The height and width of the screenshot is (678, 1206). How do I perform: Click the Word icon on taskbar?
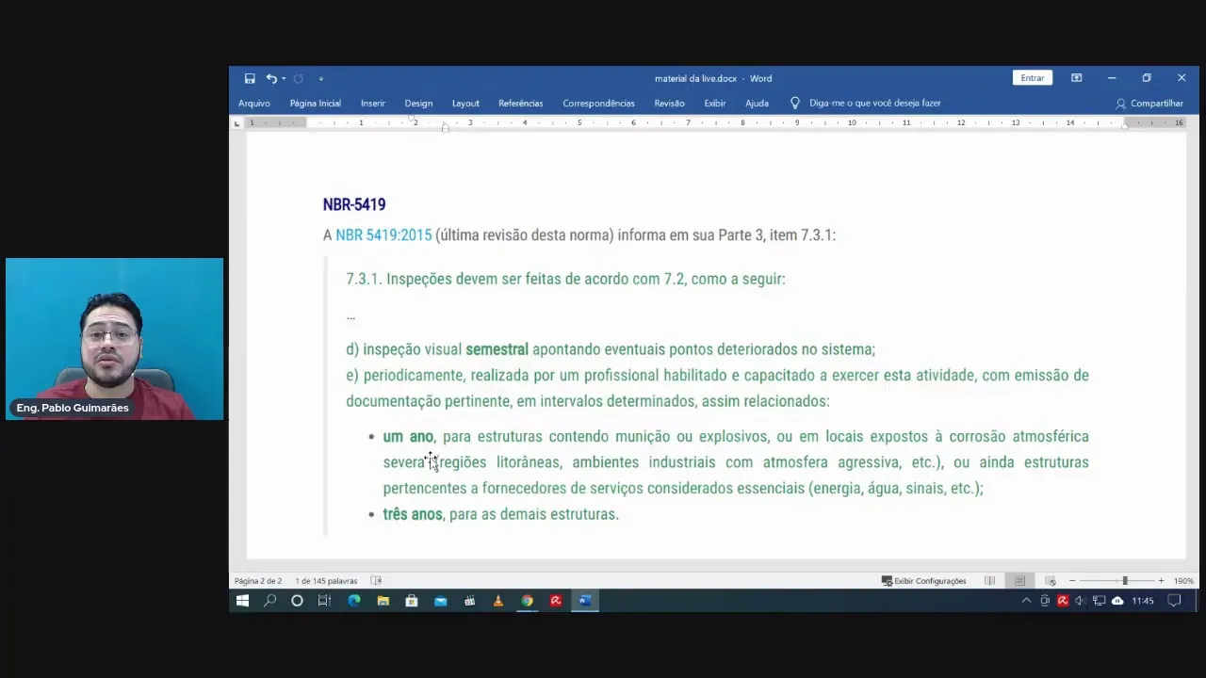tap(585, 601)
